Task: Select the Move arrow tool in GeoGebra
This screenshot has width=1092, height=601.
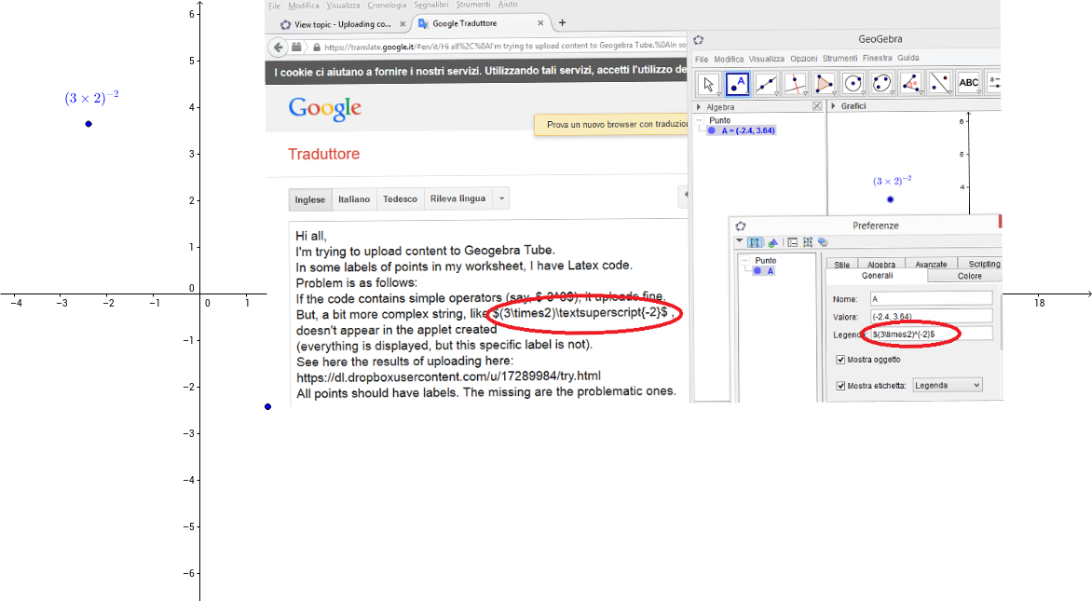Action: [708, 84]
